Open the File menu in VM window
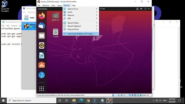This screenshot has height=104, width=185. click(x=39, y=5)
